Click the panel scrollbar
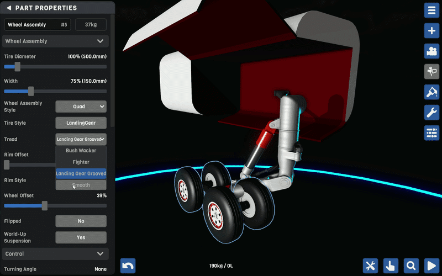The height and width of the screenshot is (276, 442). click(x=113, y=71)
